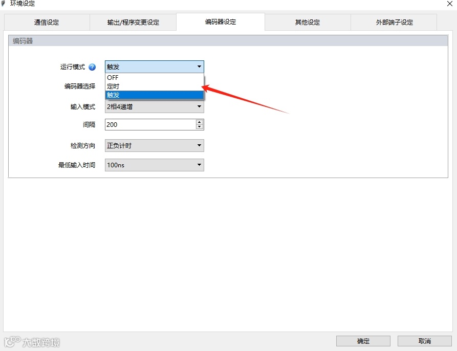The height and width of the screenshot is (351, 457).
Task: Go to the 其他设定 tab
Action: [x=308, y=23]
